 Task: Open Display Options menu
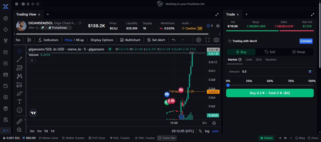102,40
